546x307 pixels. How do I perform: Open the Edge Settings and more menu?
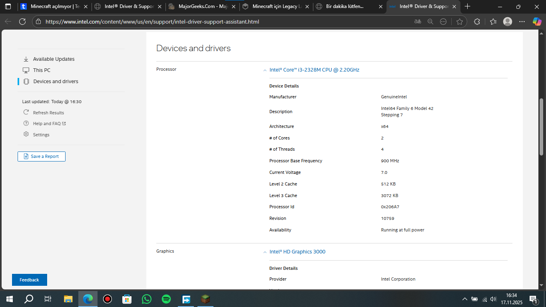coord(522,22)
